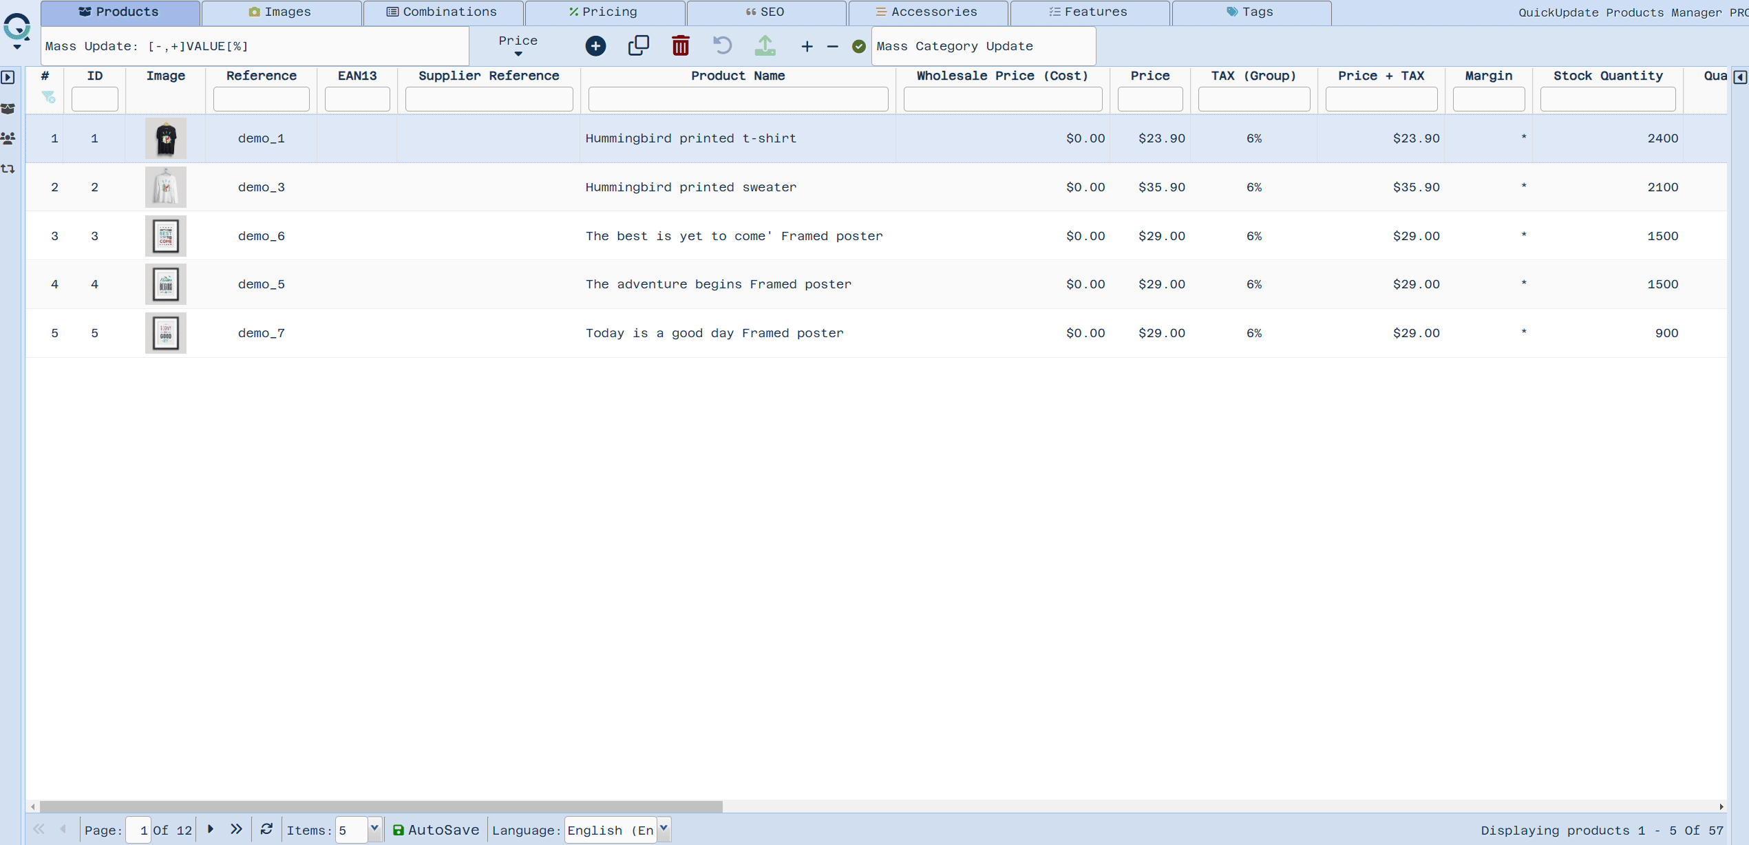Click the green checkmark apply icon
The height and width of the screenshot is (845, 1749).
click(858, 46)
